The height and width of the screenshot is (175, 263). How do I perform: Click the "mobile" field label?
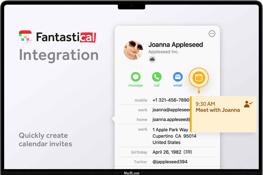[x=141, y=100]
